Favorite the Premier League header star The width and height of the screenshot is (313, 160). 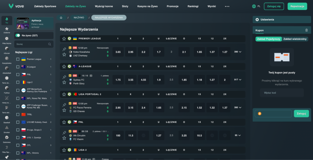[x=64, y=39]
